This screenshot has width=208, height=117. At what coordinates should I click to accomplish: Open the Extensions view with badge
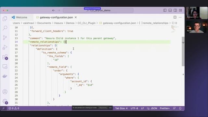[5, 57]
